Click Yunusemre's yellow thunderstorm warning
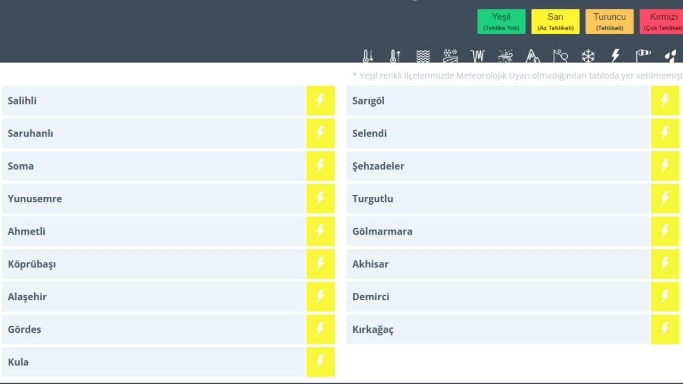The height and width of the screenshot is (384, 683). tap(320, 199)
